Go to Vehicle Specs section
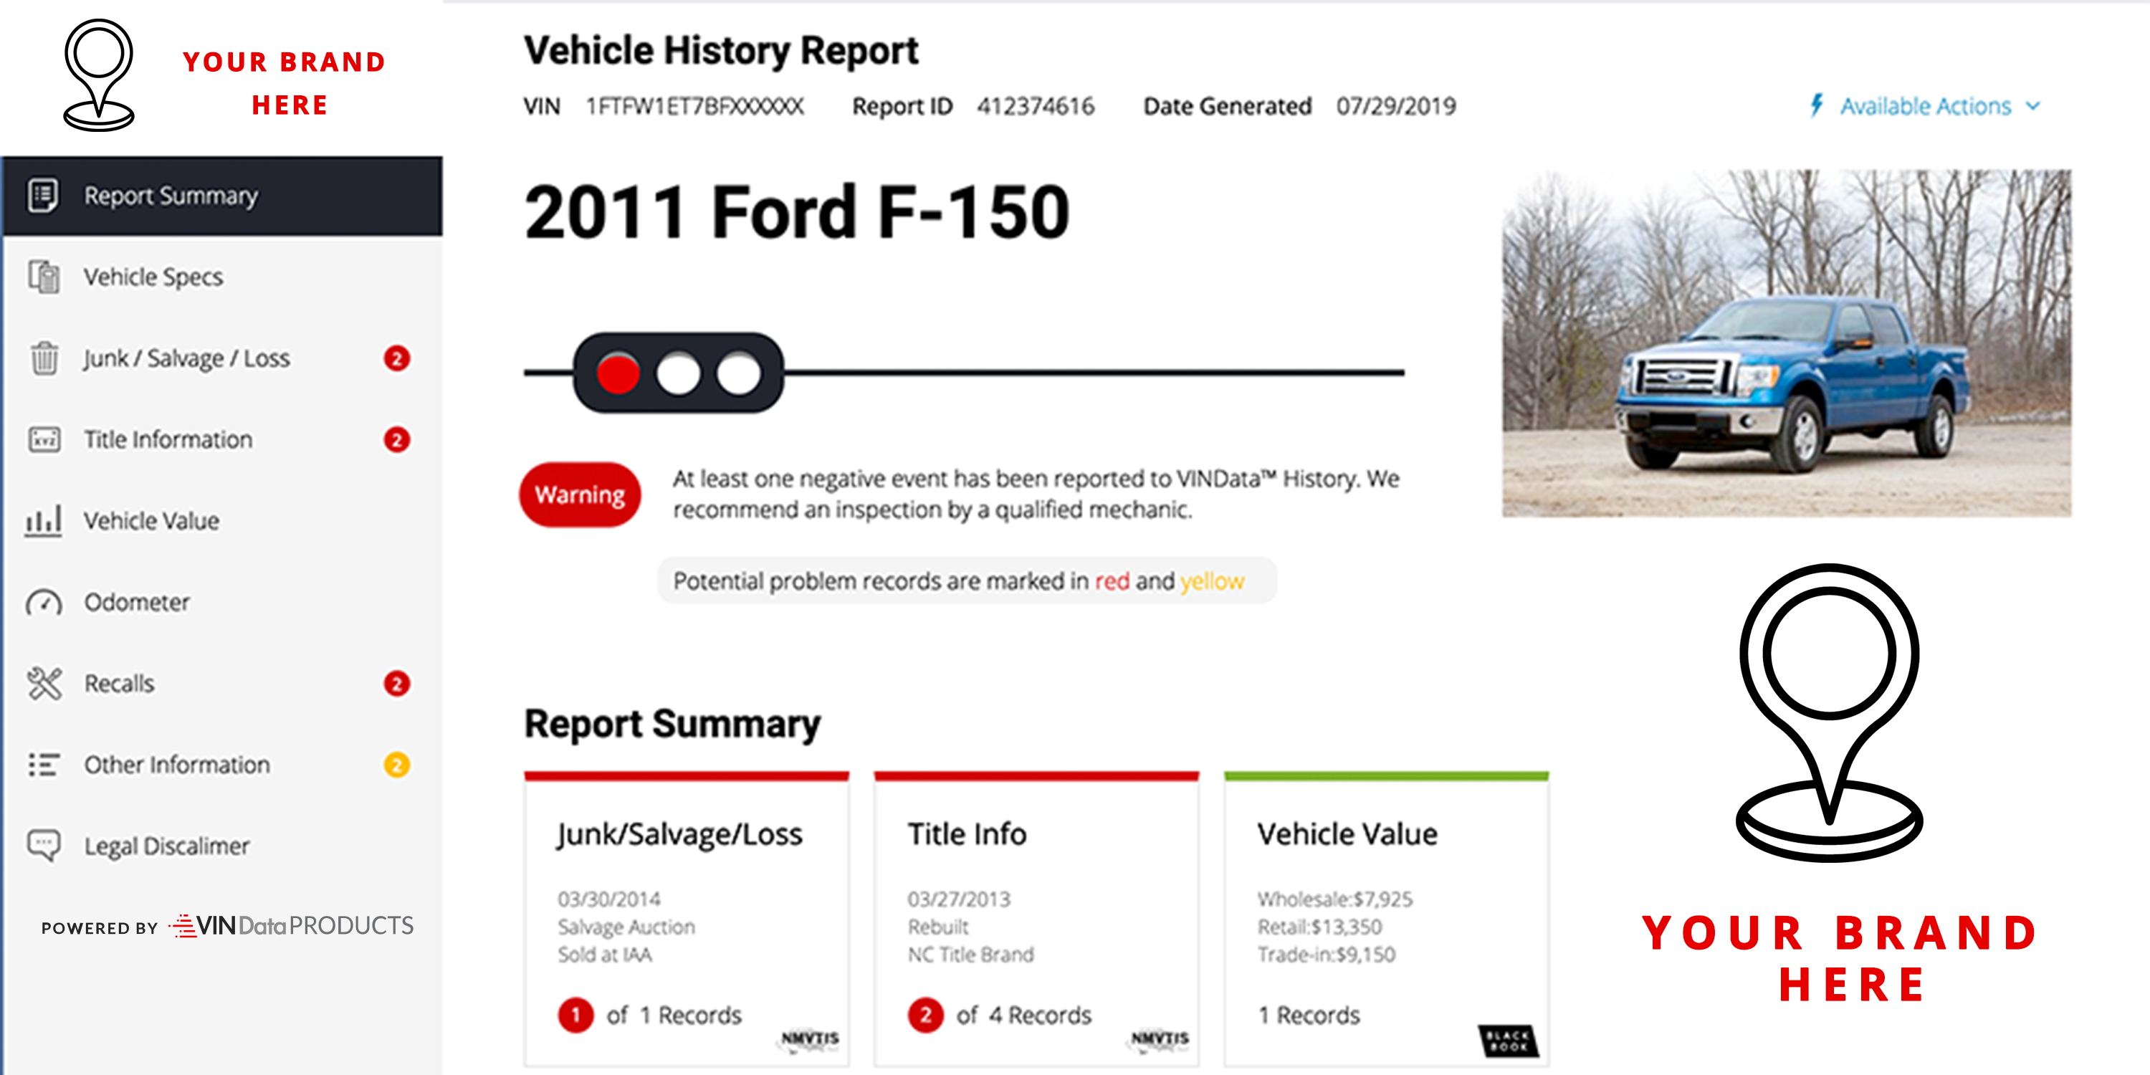This screenshot has width=2150, height=1075. click(222, 277)
